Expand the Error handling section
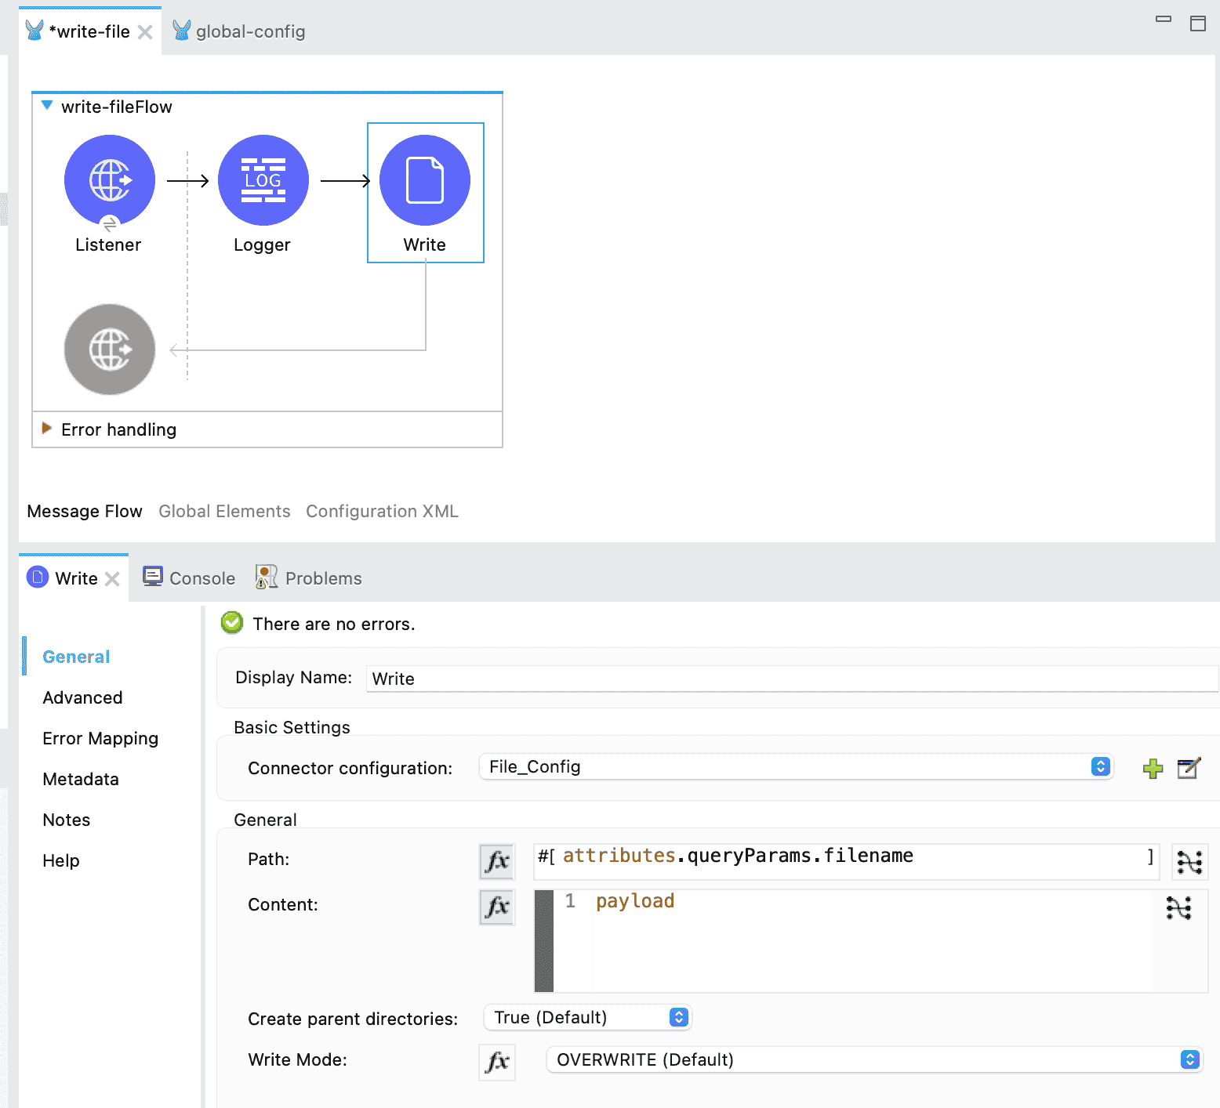The height and width of the screenshot is (1108, 1220). pyautogui.click(x=47, y=429)
